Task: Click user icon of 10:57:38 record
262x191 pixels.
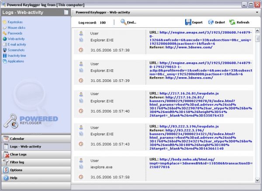Action: tap(81, 34)
